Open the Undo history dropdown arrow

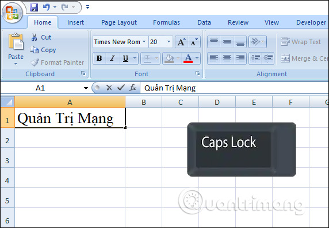(55, 7)
